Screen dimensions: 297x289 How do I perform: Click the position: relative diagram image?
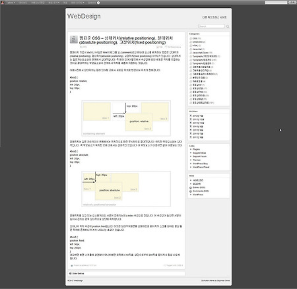coord(126,118)
